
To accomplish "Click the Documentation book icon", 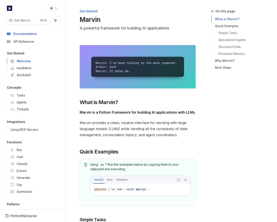I will [9, 34].
